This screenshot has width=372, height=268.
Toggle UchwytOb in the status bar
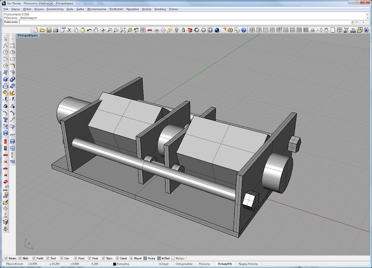tap(225, 264)
